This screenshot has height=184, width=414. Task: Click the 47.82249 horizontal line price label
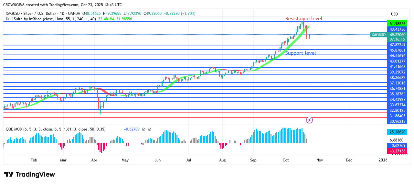click(x=398, y=45)
